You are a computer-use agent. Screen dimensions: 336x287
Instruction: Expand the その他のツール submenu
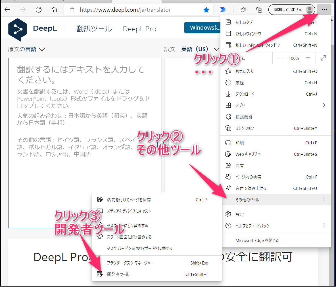[247, 200]
